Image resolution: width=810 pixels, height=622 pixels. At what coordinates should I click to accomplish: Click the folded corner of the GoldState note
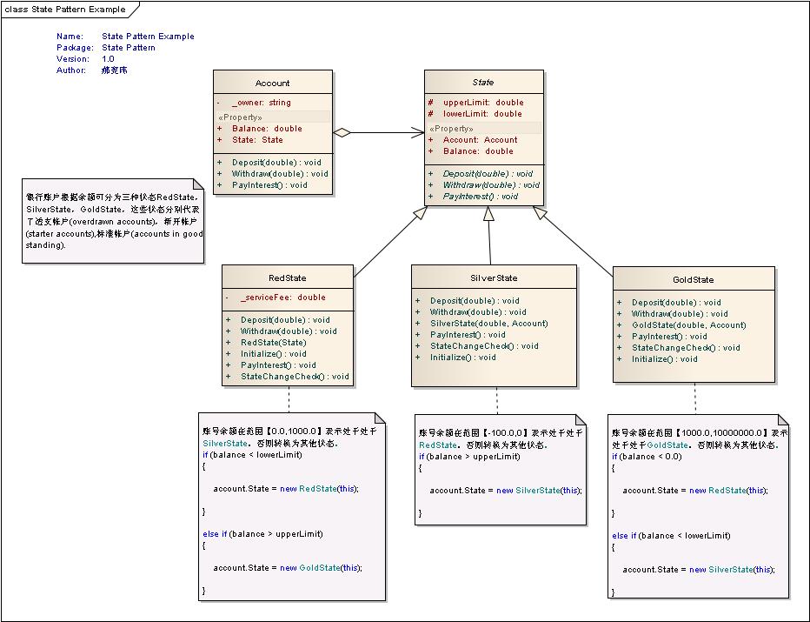click(x=782, y=420)
